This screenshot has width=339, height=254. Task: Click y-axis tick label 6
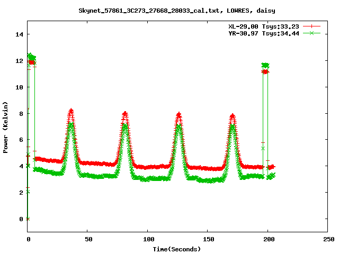click(x=21, y=140)
